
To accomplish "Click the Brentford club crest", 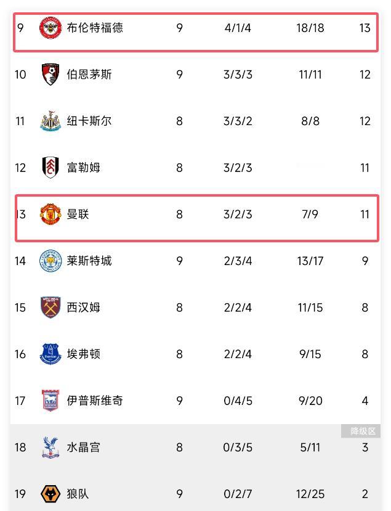I will click(x=50, y=27).
